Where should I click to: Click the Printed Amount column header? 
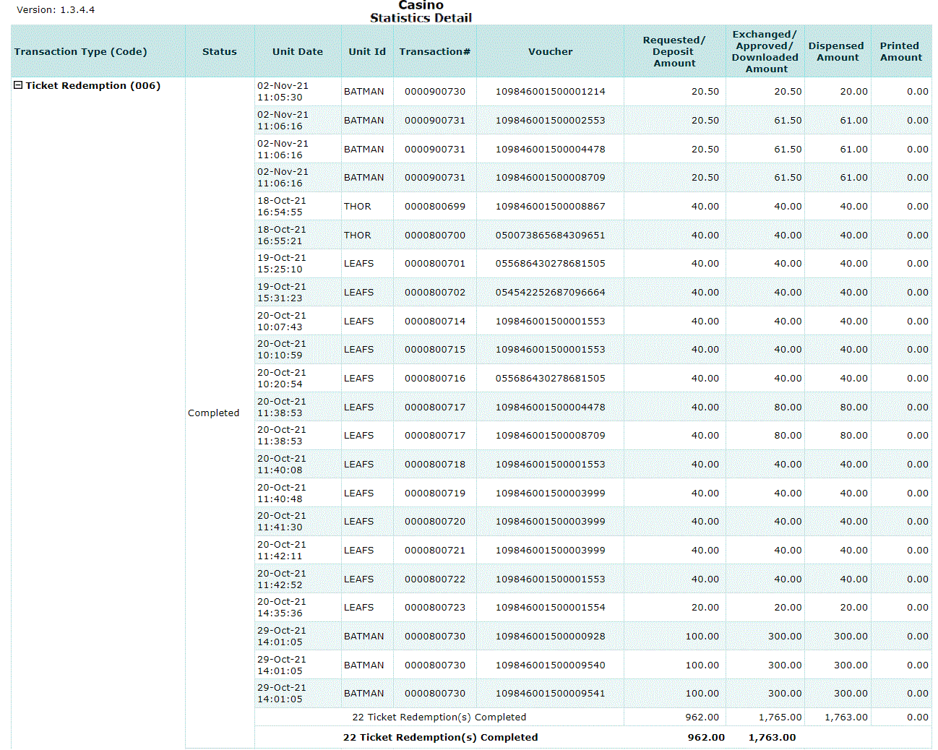pos(901,52)
